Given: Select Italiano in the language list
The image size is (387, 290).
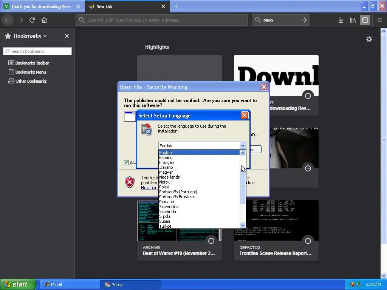Looking at the screenshot, I should [x=199, y=167].
